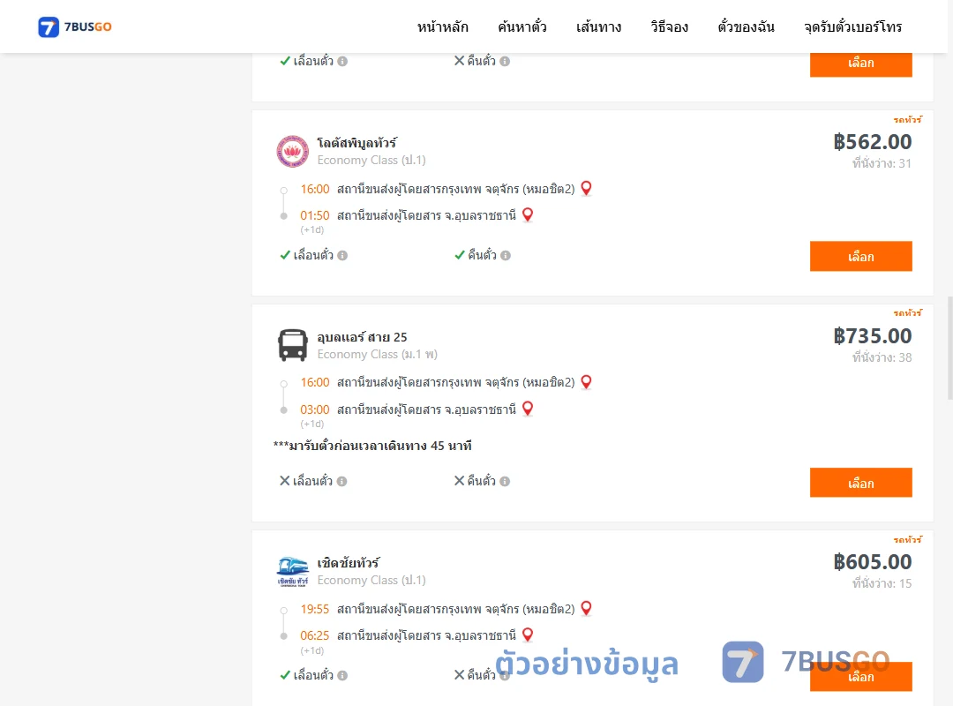The width and height of the screenshot is (953, 706).
Task: Click คืนตั๋ว label in อุบลแอร์ สาย 25 card
Action: [x=482, y=481]
